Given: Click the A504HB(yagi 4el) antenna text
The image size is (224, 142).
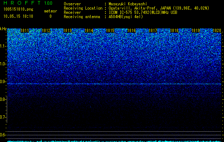Looking at the screenshot, I should click(126, 17).
